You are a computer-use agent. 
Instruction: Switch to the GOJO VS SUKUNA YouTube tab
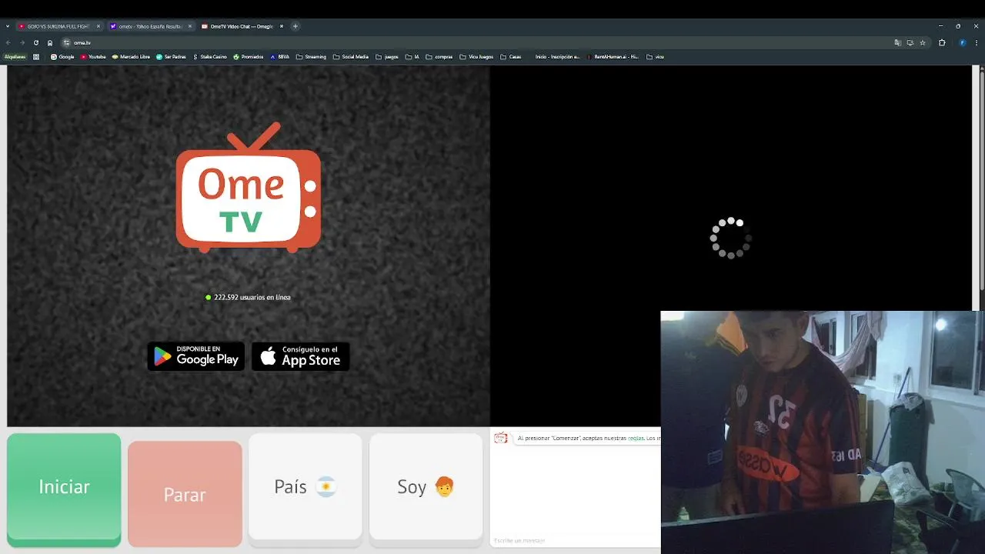coord(58,26)
